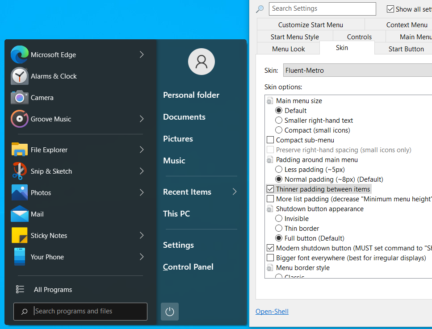Expand Sticky Notes submenu arrow

[142, 235]
